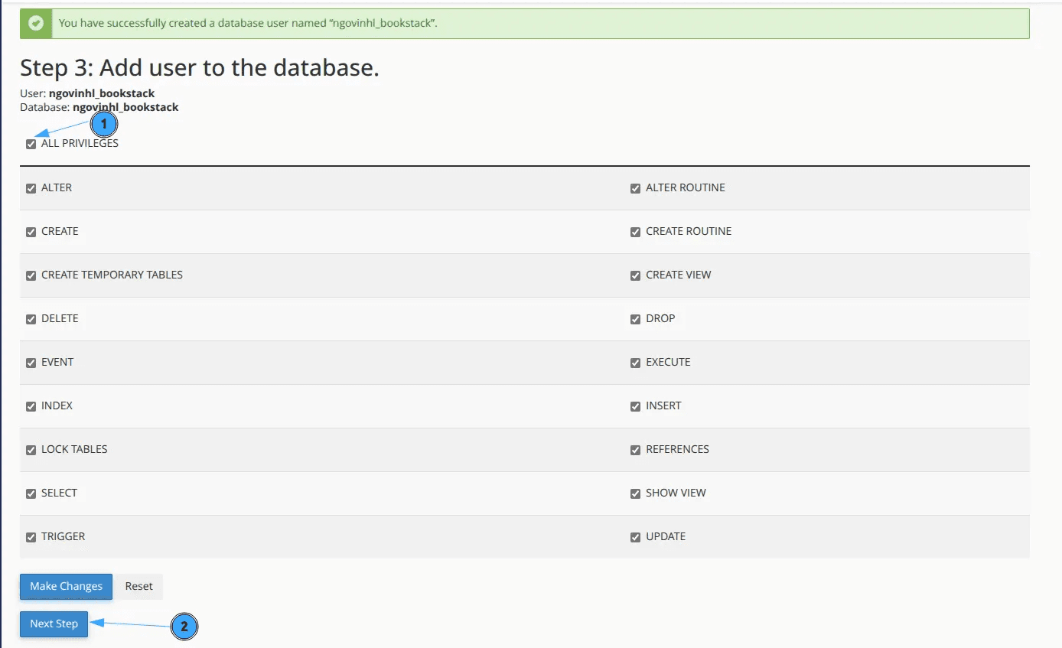This screenshot has height=648, width=1062.
Task: Toggle the CREATE ROUTINE checkbox
Action: tap(635, 232)
